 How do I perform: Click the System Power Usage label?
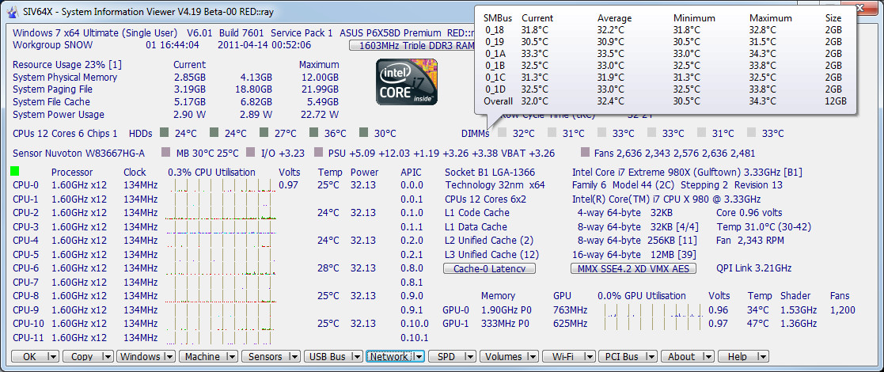(x=58, y=115)
